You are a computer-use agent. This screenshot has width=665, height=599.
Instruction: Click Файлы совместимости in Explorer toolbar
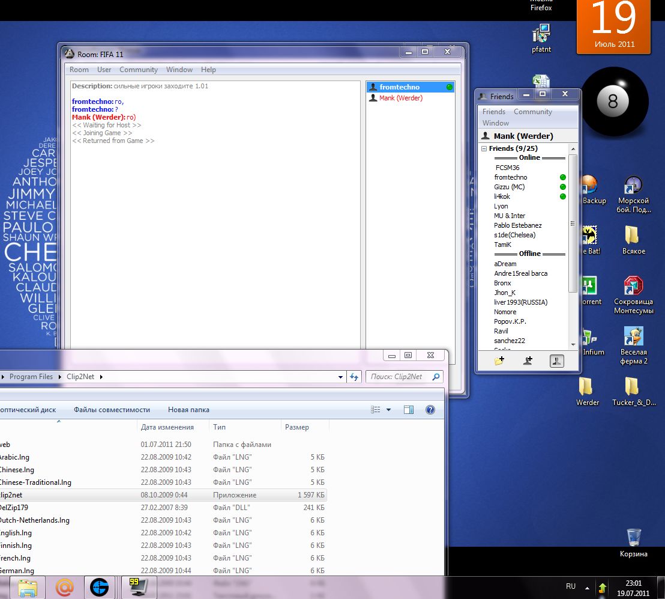[x=112, y=410]
